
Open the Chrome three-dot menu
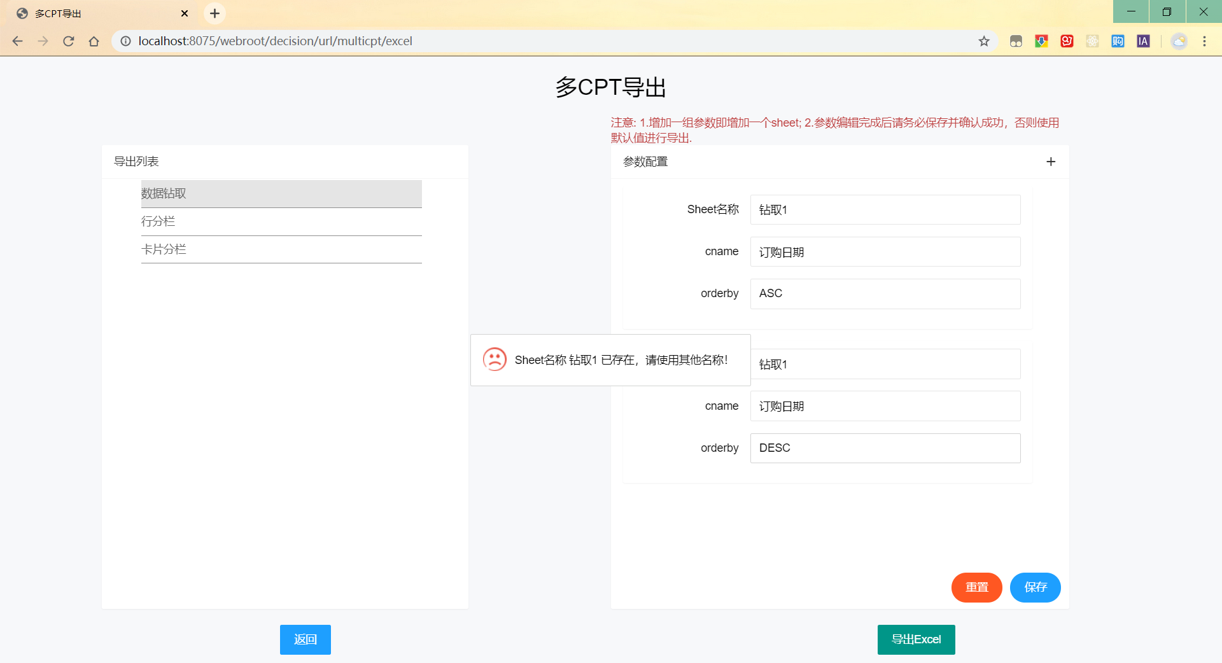1204,41
